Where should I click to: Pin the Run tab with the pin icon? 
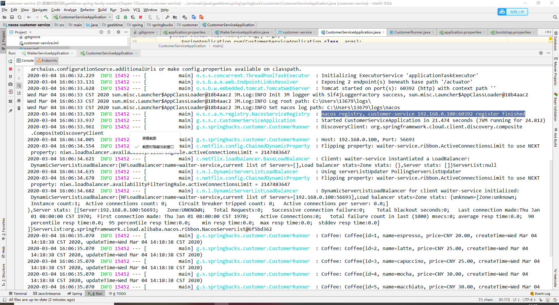[x=10, y=111]
